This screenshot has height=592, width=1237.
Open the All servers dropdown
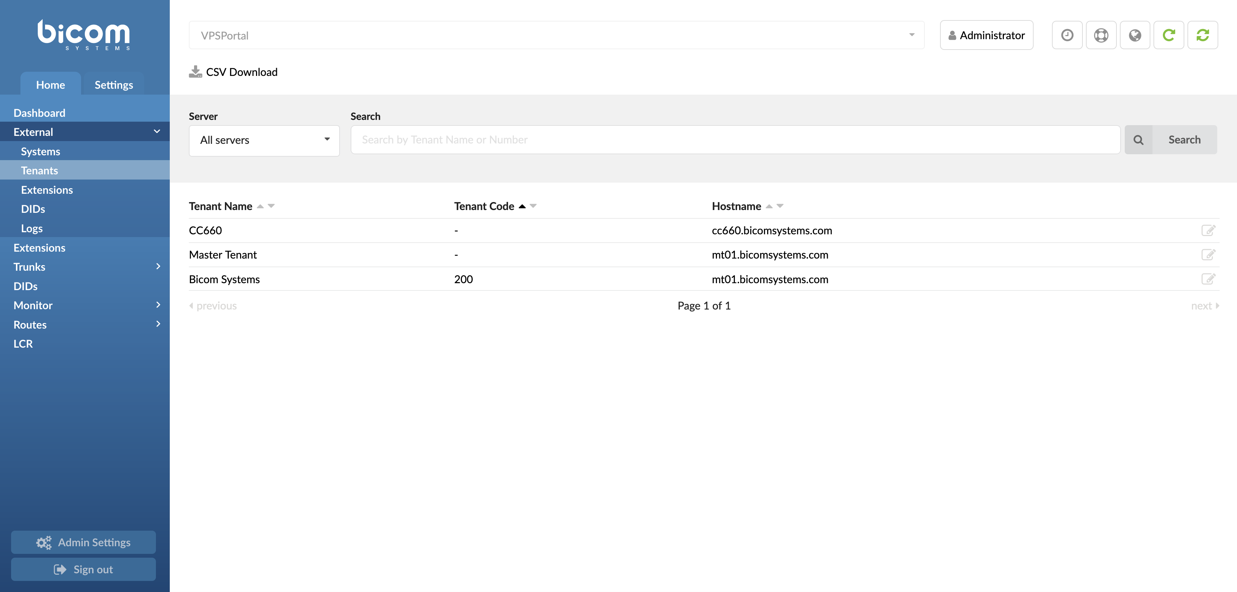[x=264, y=140]
